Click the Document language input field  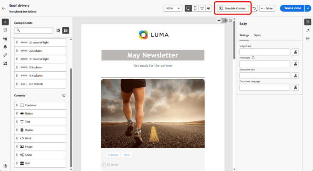(x=265, y=87)
